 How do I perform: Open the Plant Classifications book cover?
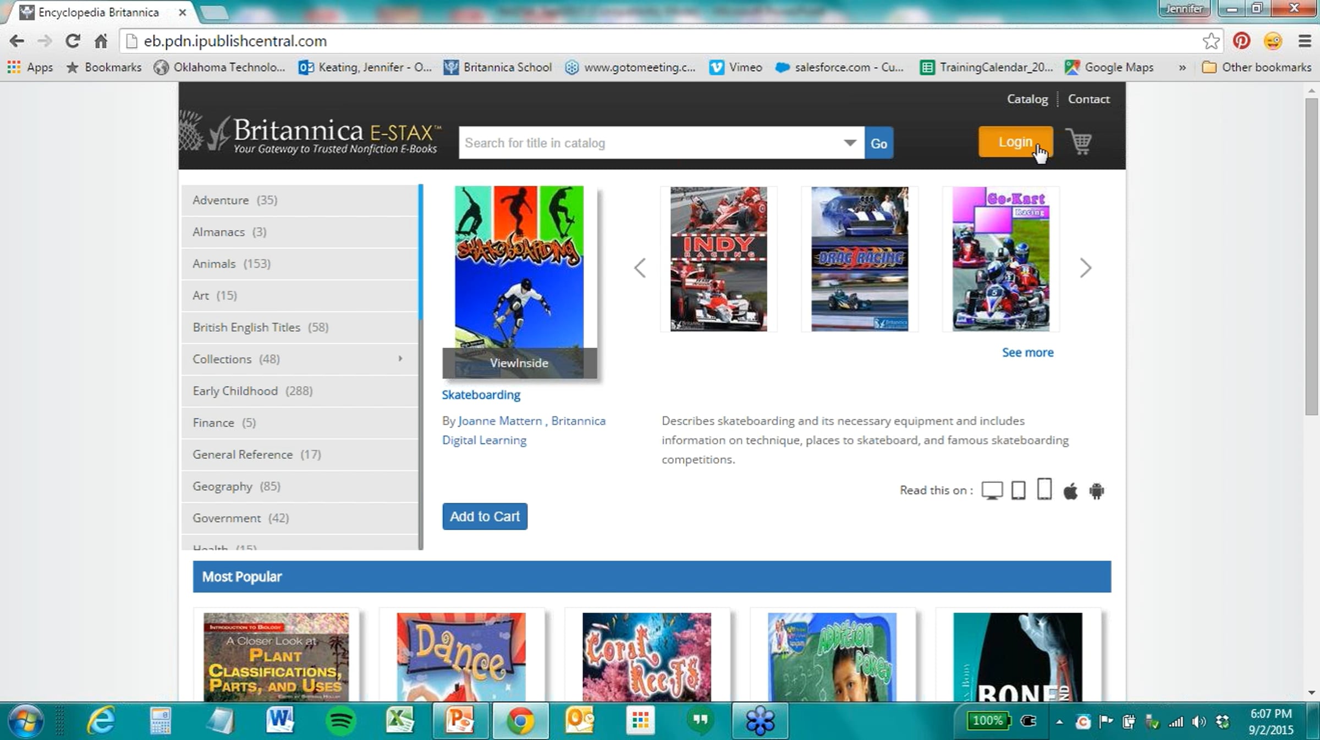(x=276, y=656)
